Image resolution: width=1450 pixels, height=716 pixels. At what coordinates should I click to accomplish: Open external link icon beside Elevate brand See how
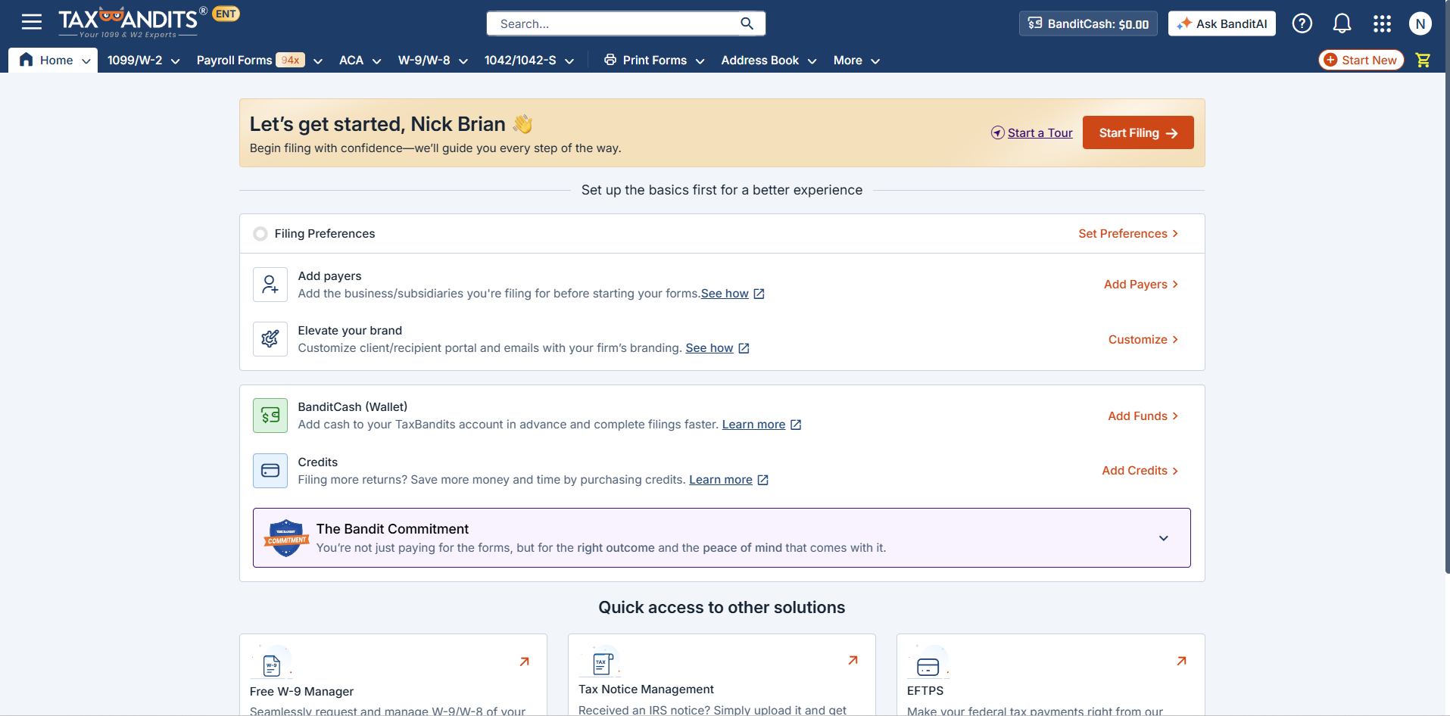[744, 348]
